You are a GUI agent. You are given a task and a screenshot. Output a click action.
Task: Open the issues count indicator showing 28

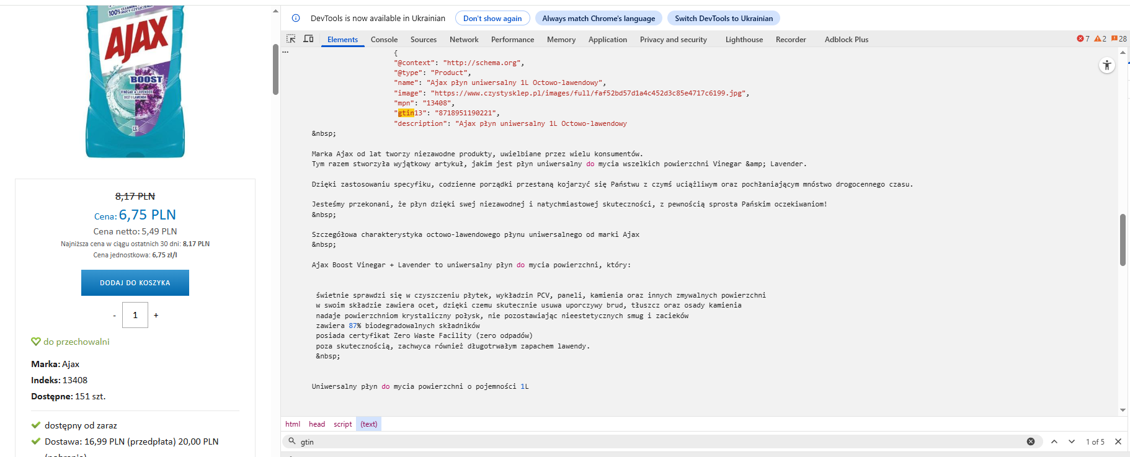[1119, 39]
